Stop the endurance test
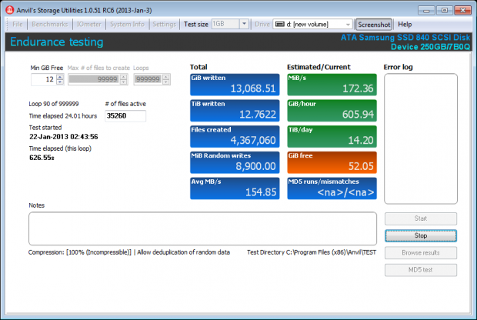 click(x=421, y=235)
